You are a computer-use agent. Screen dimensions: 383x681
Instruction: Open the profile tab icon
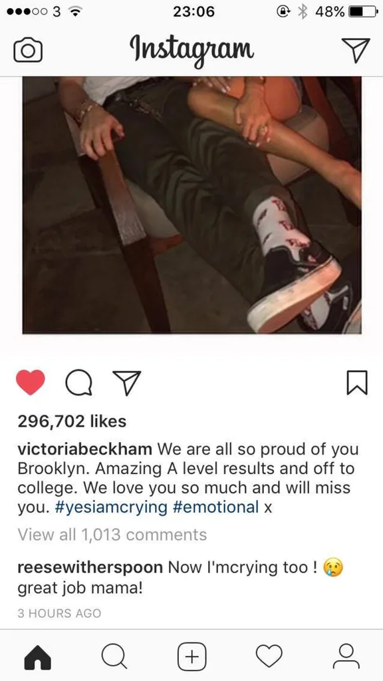[346, 656]
